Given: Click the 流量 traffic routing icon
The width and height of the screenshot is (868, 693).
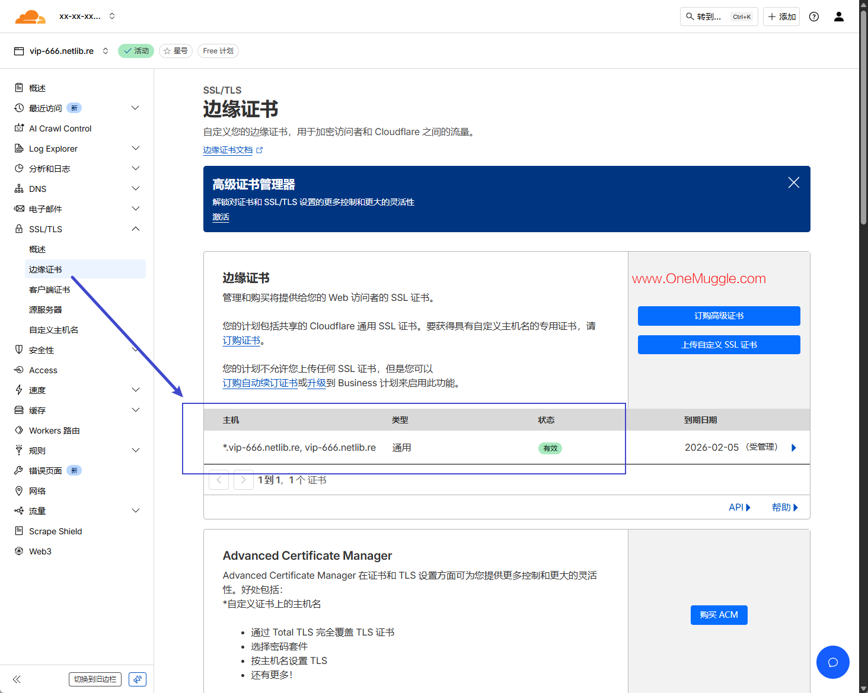Looking at the screenshot, I should [x=19, y=511].
